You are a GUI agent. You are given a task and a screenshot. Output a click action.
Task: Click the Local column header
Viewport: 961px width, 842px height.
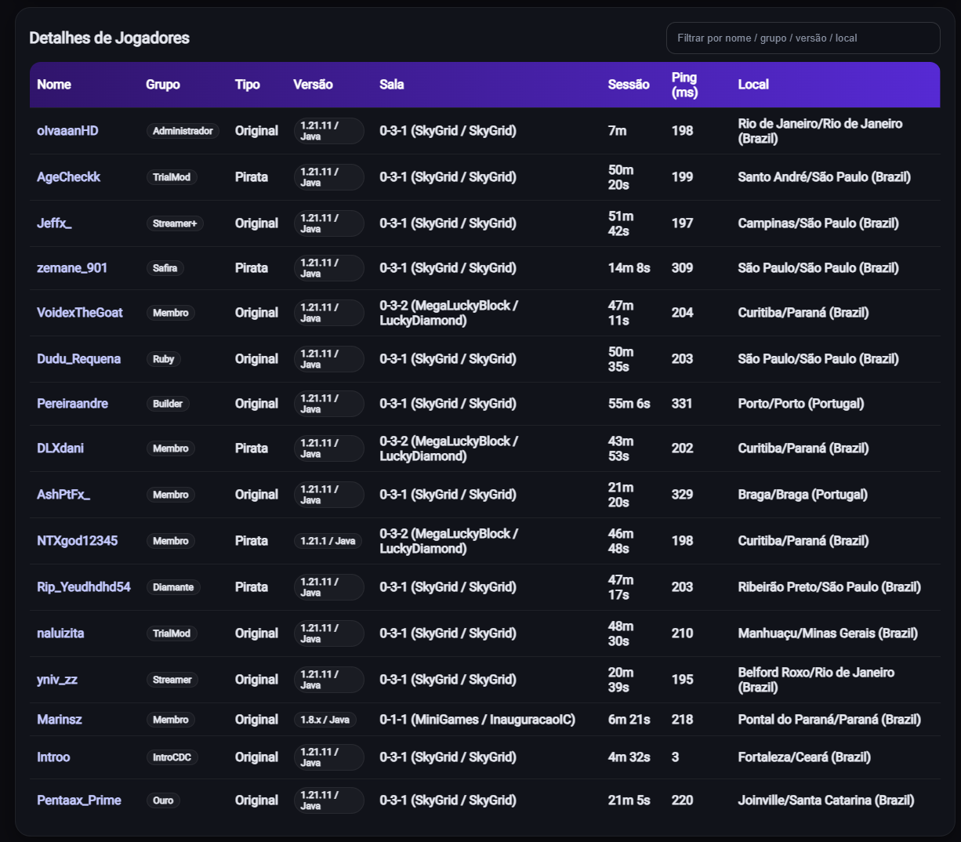[x=752, y=85]
